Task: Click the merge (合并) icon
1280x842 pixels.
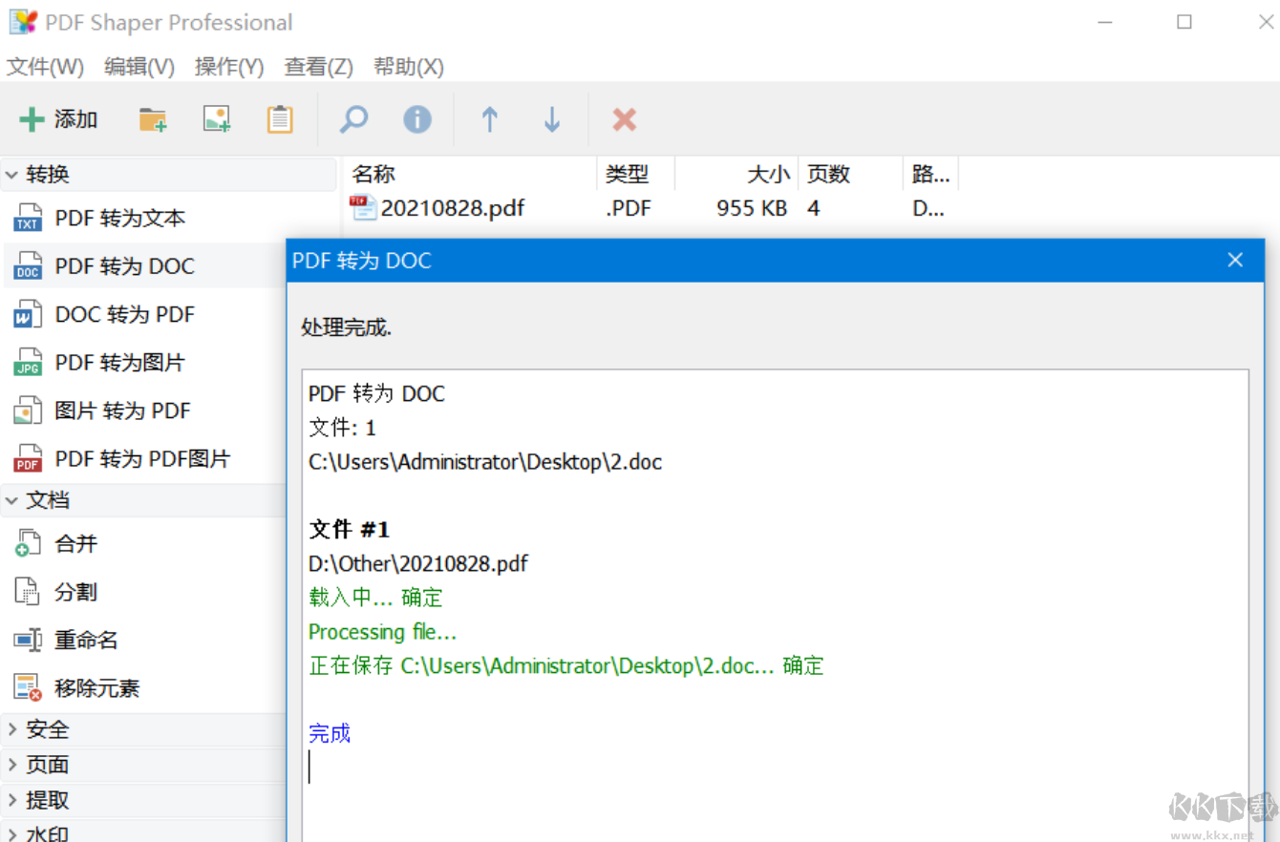Action: 28,543
